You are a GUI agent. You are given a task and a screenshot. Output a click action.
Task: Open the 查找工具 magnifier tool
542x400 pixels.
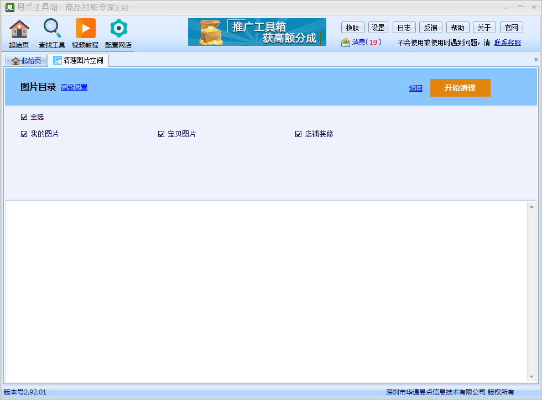coord(52,34)
